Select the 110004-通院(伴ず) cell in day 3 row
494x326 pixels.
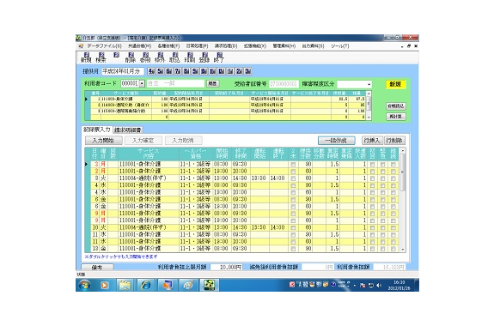coord(149,178)
